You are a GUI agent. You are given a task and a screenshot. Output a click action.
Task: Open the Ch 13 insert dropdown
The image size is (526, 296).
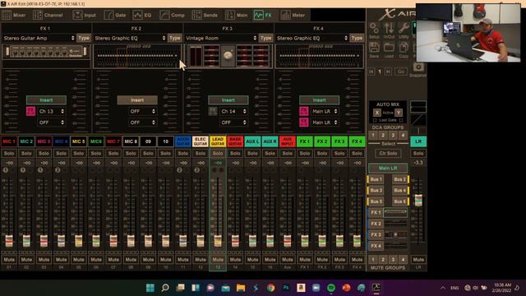point(51,111)
